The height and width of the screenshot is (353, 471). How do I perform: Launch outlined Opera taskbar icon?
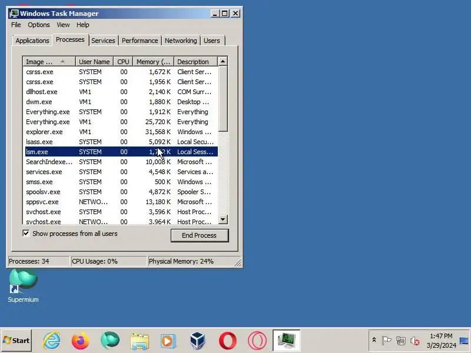pyautogui.click(x=257, y=341)
